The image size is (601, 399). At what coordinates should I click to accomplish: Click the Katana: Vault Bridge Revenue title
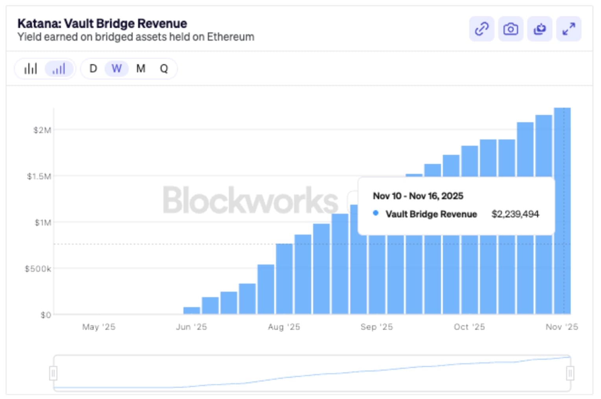click(101, 23)
